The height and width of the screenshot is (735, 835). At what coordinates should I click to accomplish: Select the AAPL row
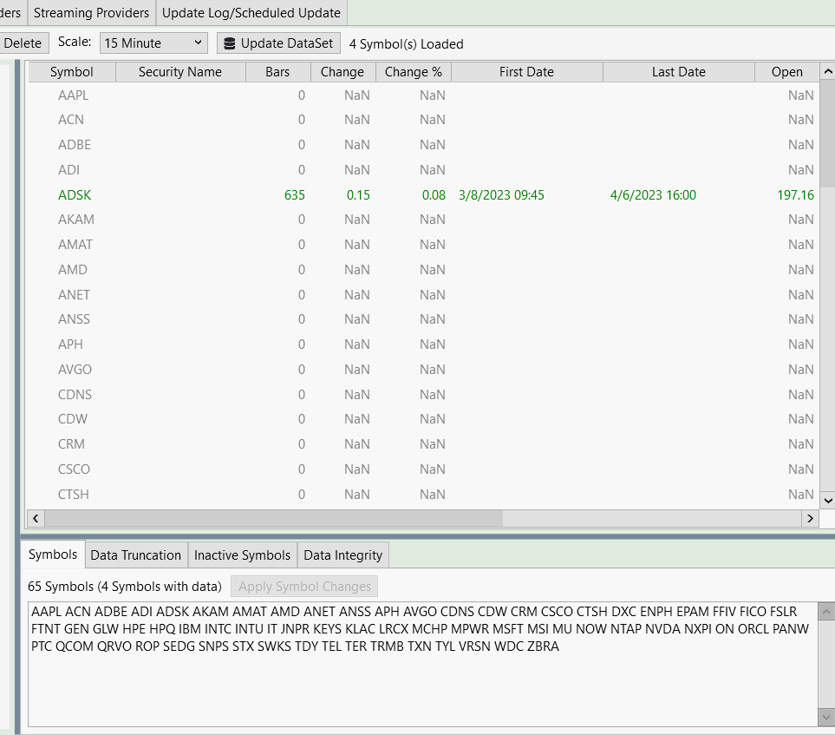(423, 95)
